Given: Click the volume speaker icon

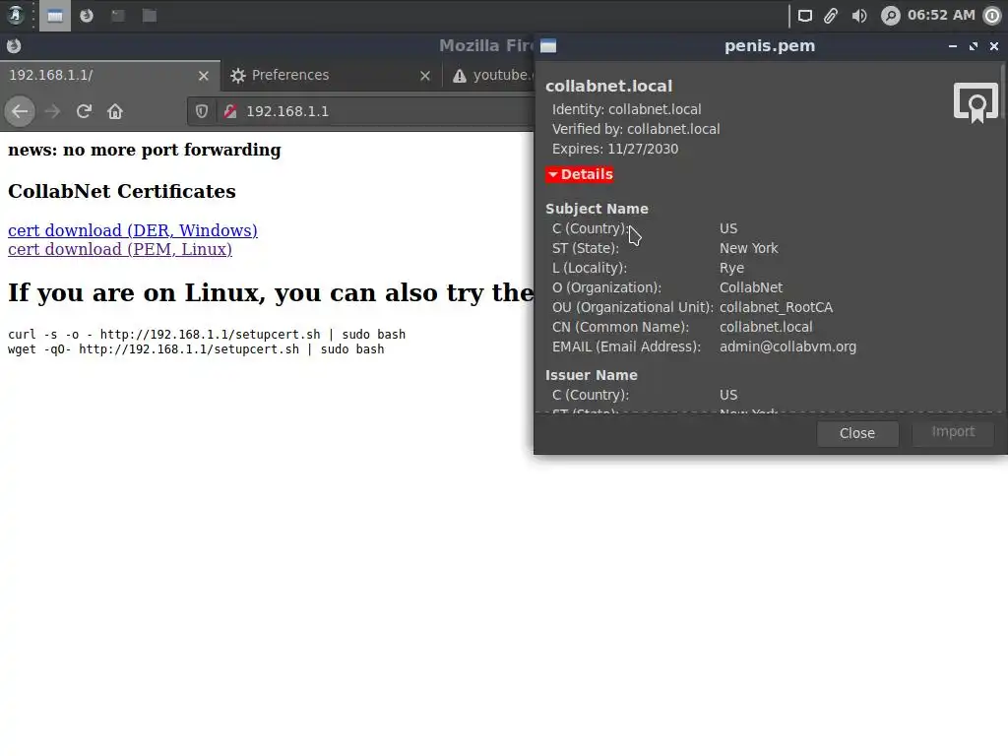Looking at the screenshot, I should click(x=858, y=16).
